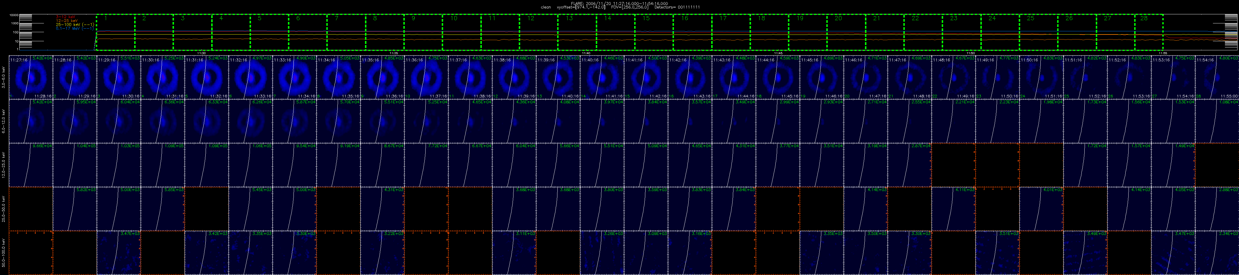Click the 12.0-25.0 keV row label

[x=4, y=165]
